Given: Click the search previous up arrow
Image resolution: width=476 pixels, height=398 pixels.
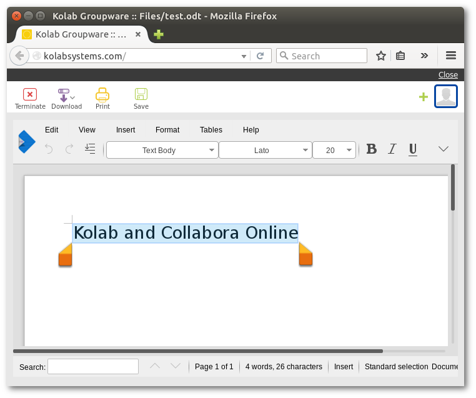Looking at the screenshot, I should click(155, 366).
